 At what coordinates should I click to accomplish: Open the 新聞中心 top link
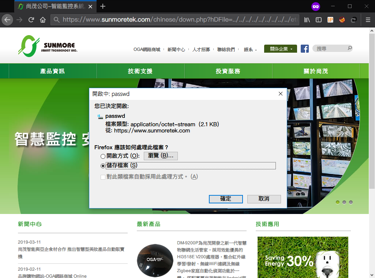(176, 49)
